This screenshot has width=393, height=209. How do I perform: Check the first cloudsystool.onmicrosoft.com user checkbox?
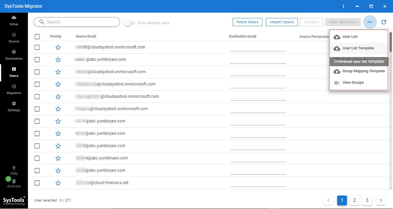click(x=37, y=47)
